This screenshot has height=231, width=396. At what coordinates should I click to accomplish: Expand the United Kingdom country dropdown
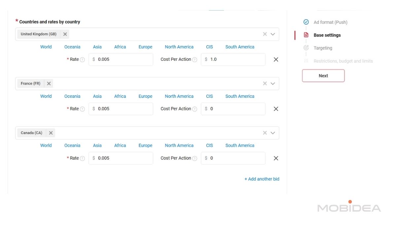273,34
